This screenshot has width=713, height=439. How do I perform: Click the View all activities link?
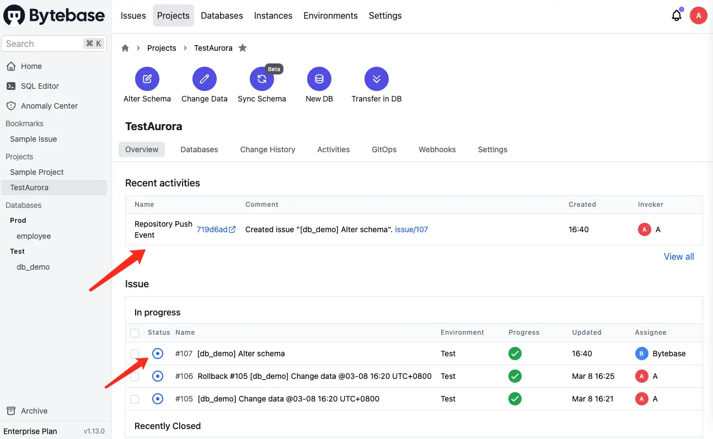point(679,256)
